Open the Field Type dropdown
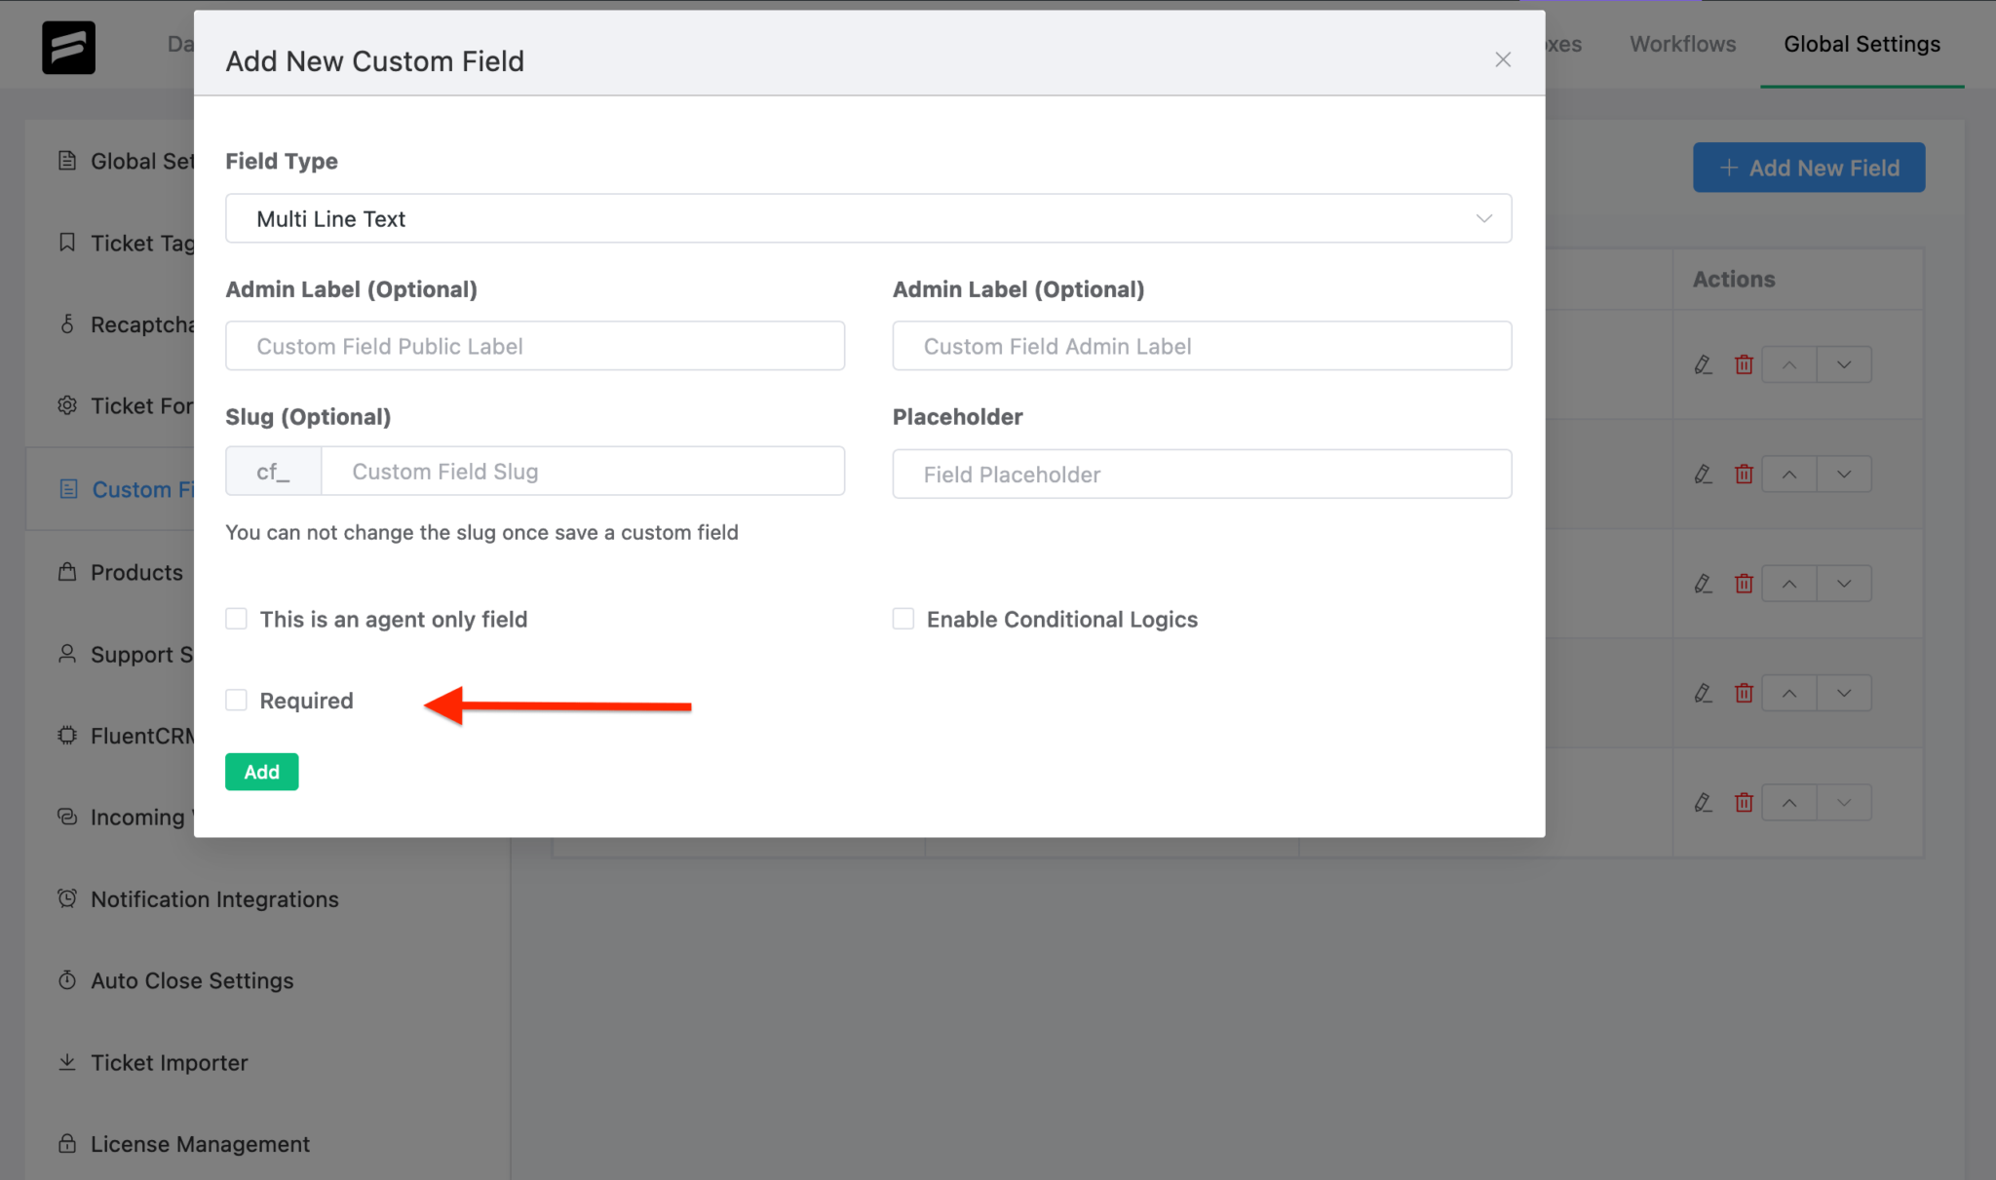Viewport: 1996px width, 1180px height. 867,218
